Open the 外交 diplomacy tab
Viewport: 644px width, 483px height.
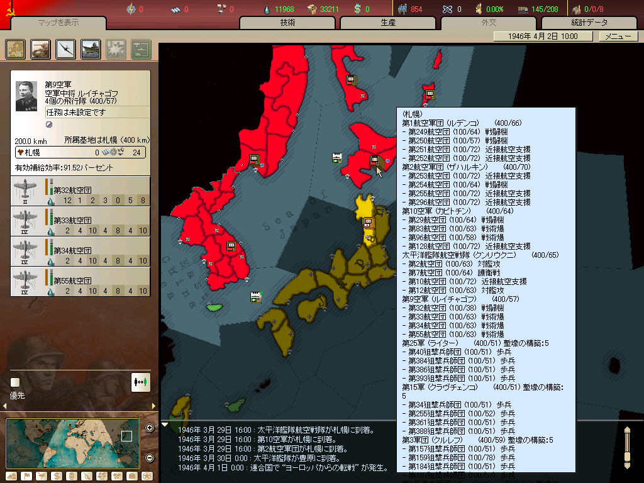489,23
